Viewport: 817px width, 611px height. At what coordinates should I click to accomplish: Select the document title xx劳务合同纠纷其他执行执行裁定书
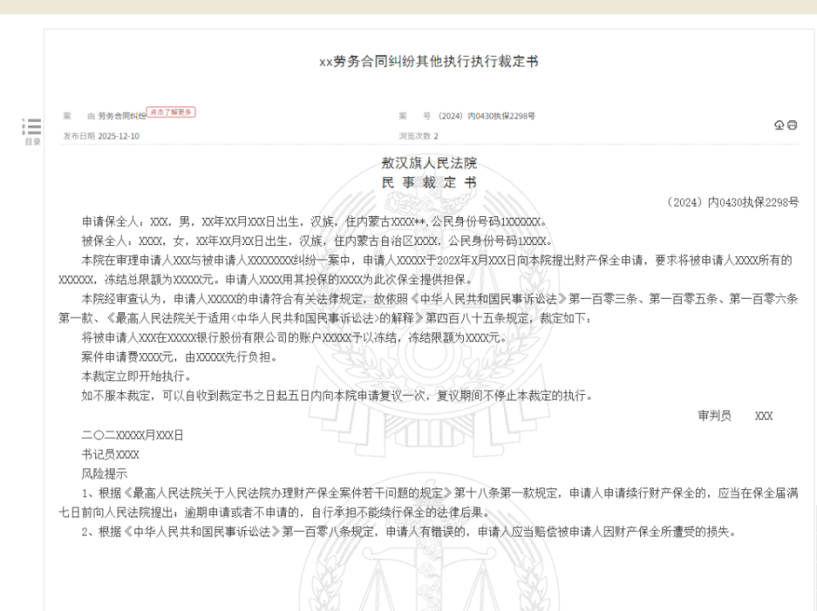[x=430, y=61]
